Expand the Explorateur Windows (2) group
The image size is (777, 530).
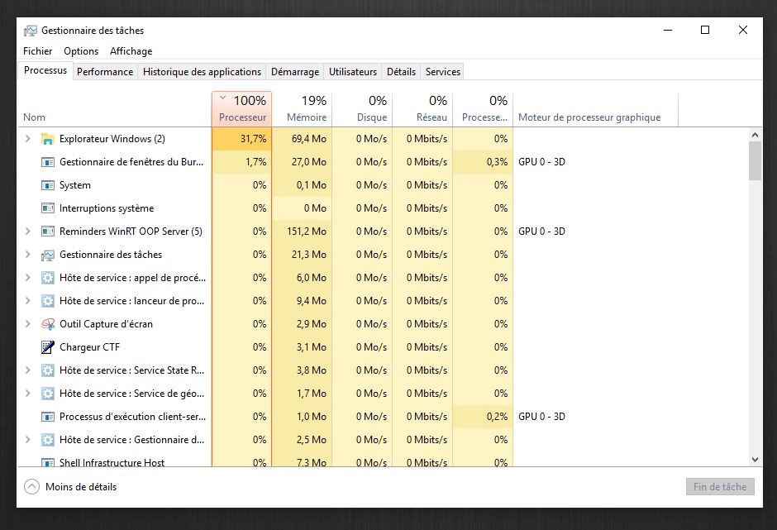28,139
